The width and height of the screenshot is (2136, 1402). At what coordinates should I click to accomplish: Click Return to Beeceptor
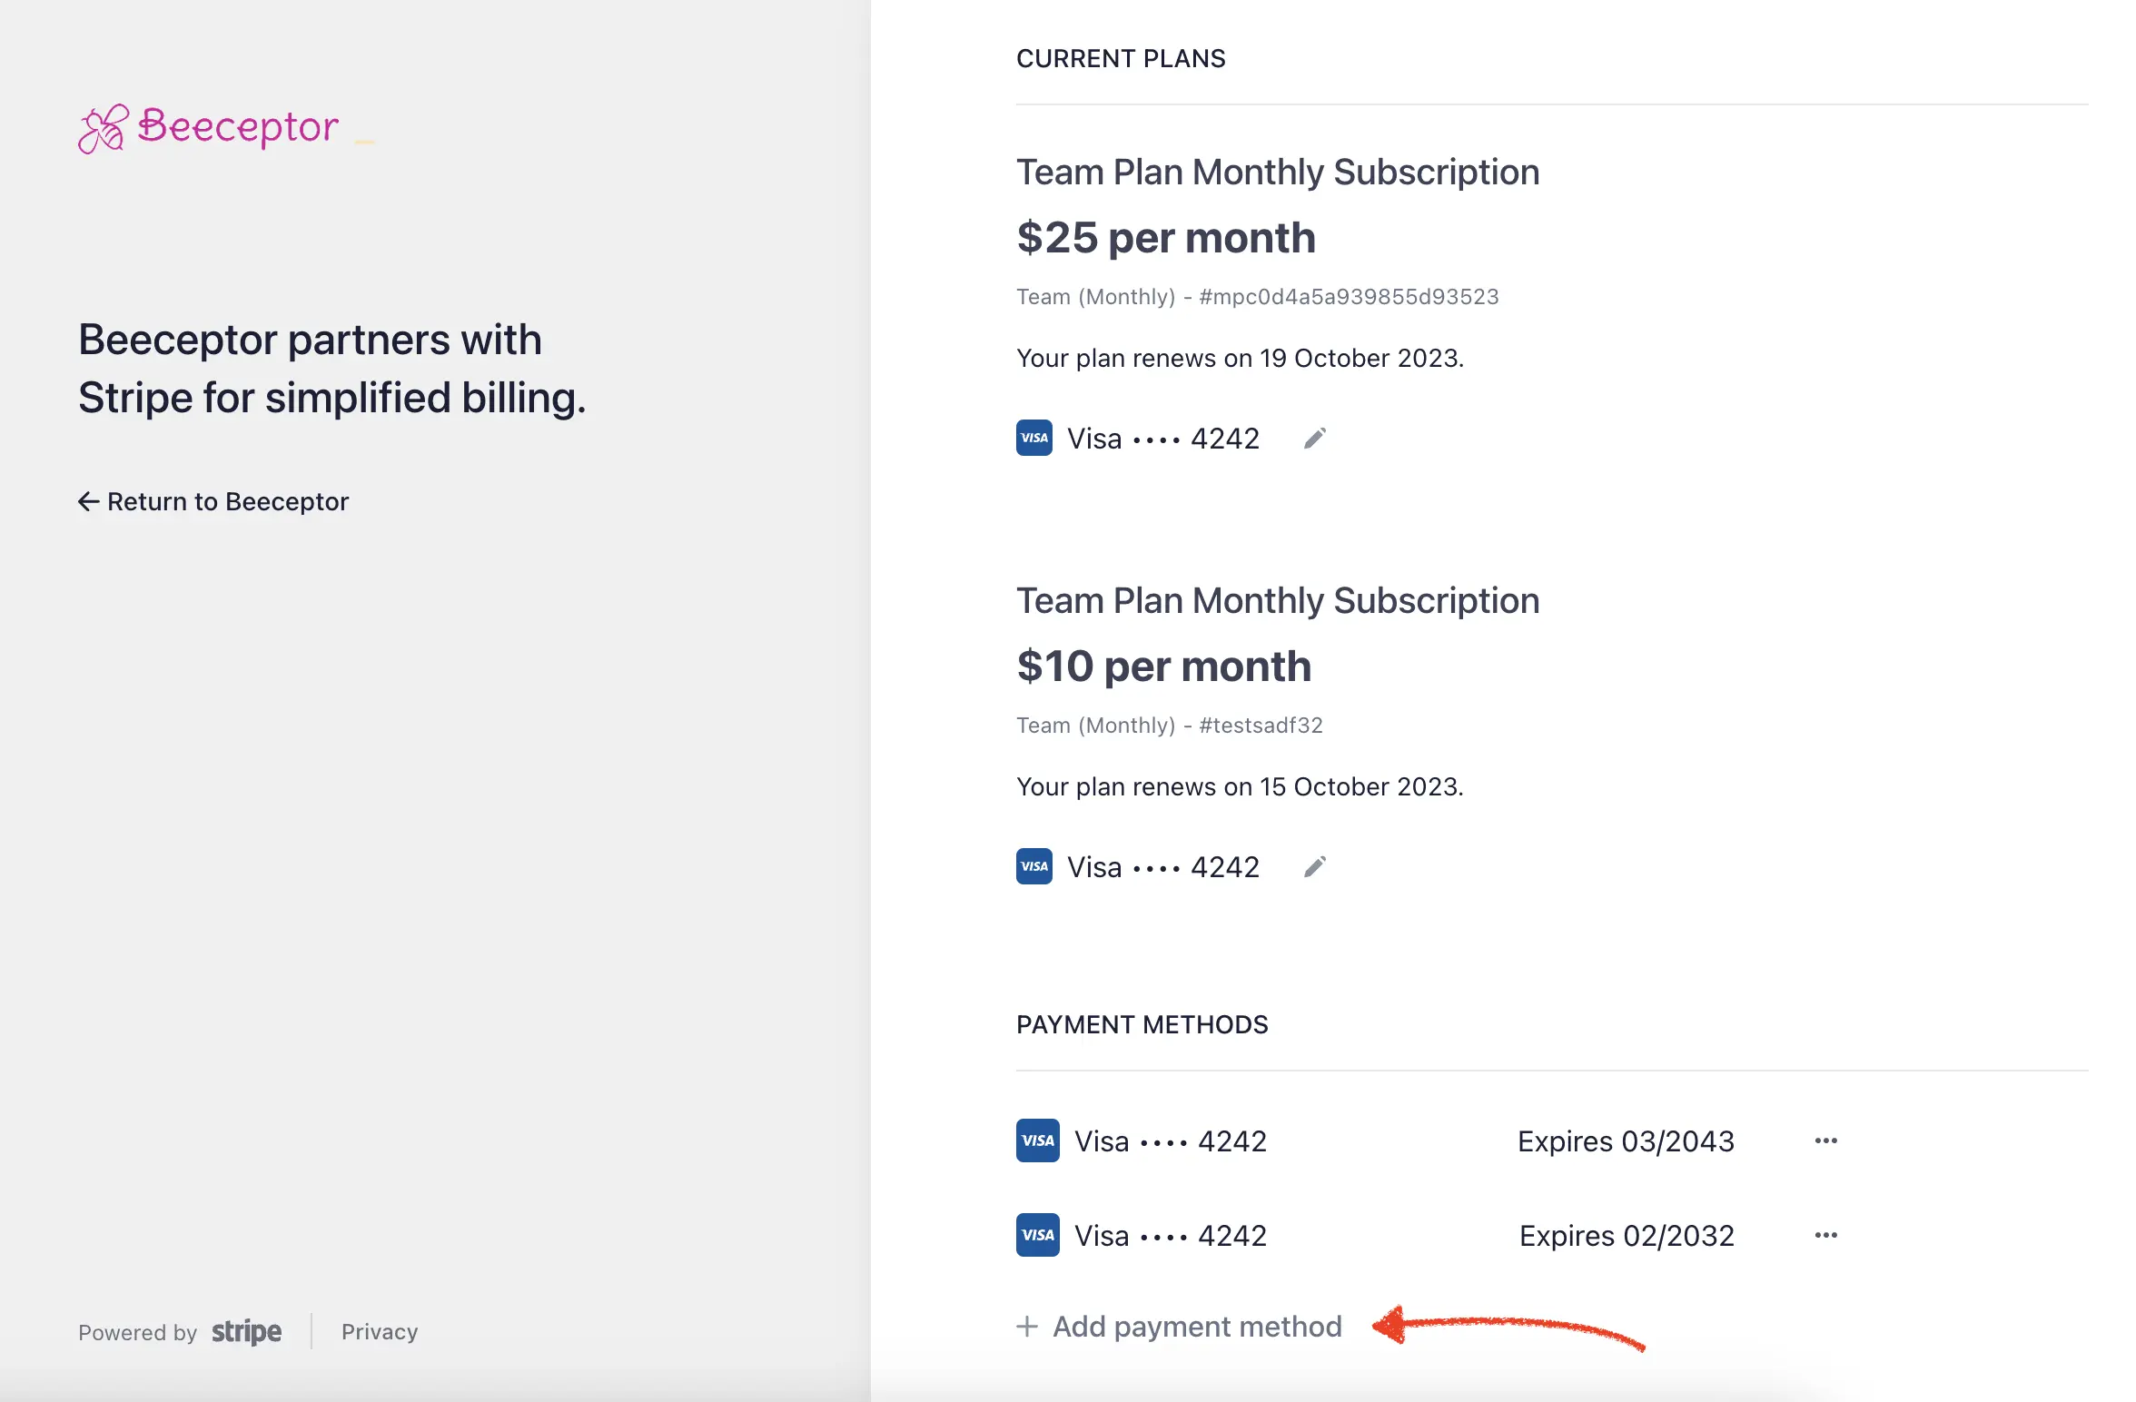pos(227,500)
